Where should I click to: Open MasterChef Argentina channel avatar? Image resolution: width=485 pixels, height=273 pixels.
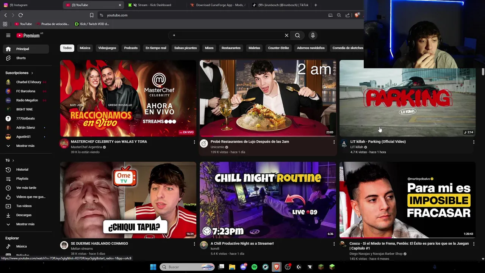[x=64, y=143]
